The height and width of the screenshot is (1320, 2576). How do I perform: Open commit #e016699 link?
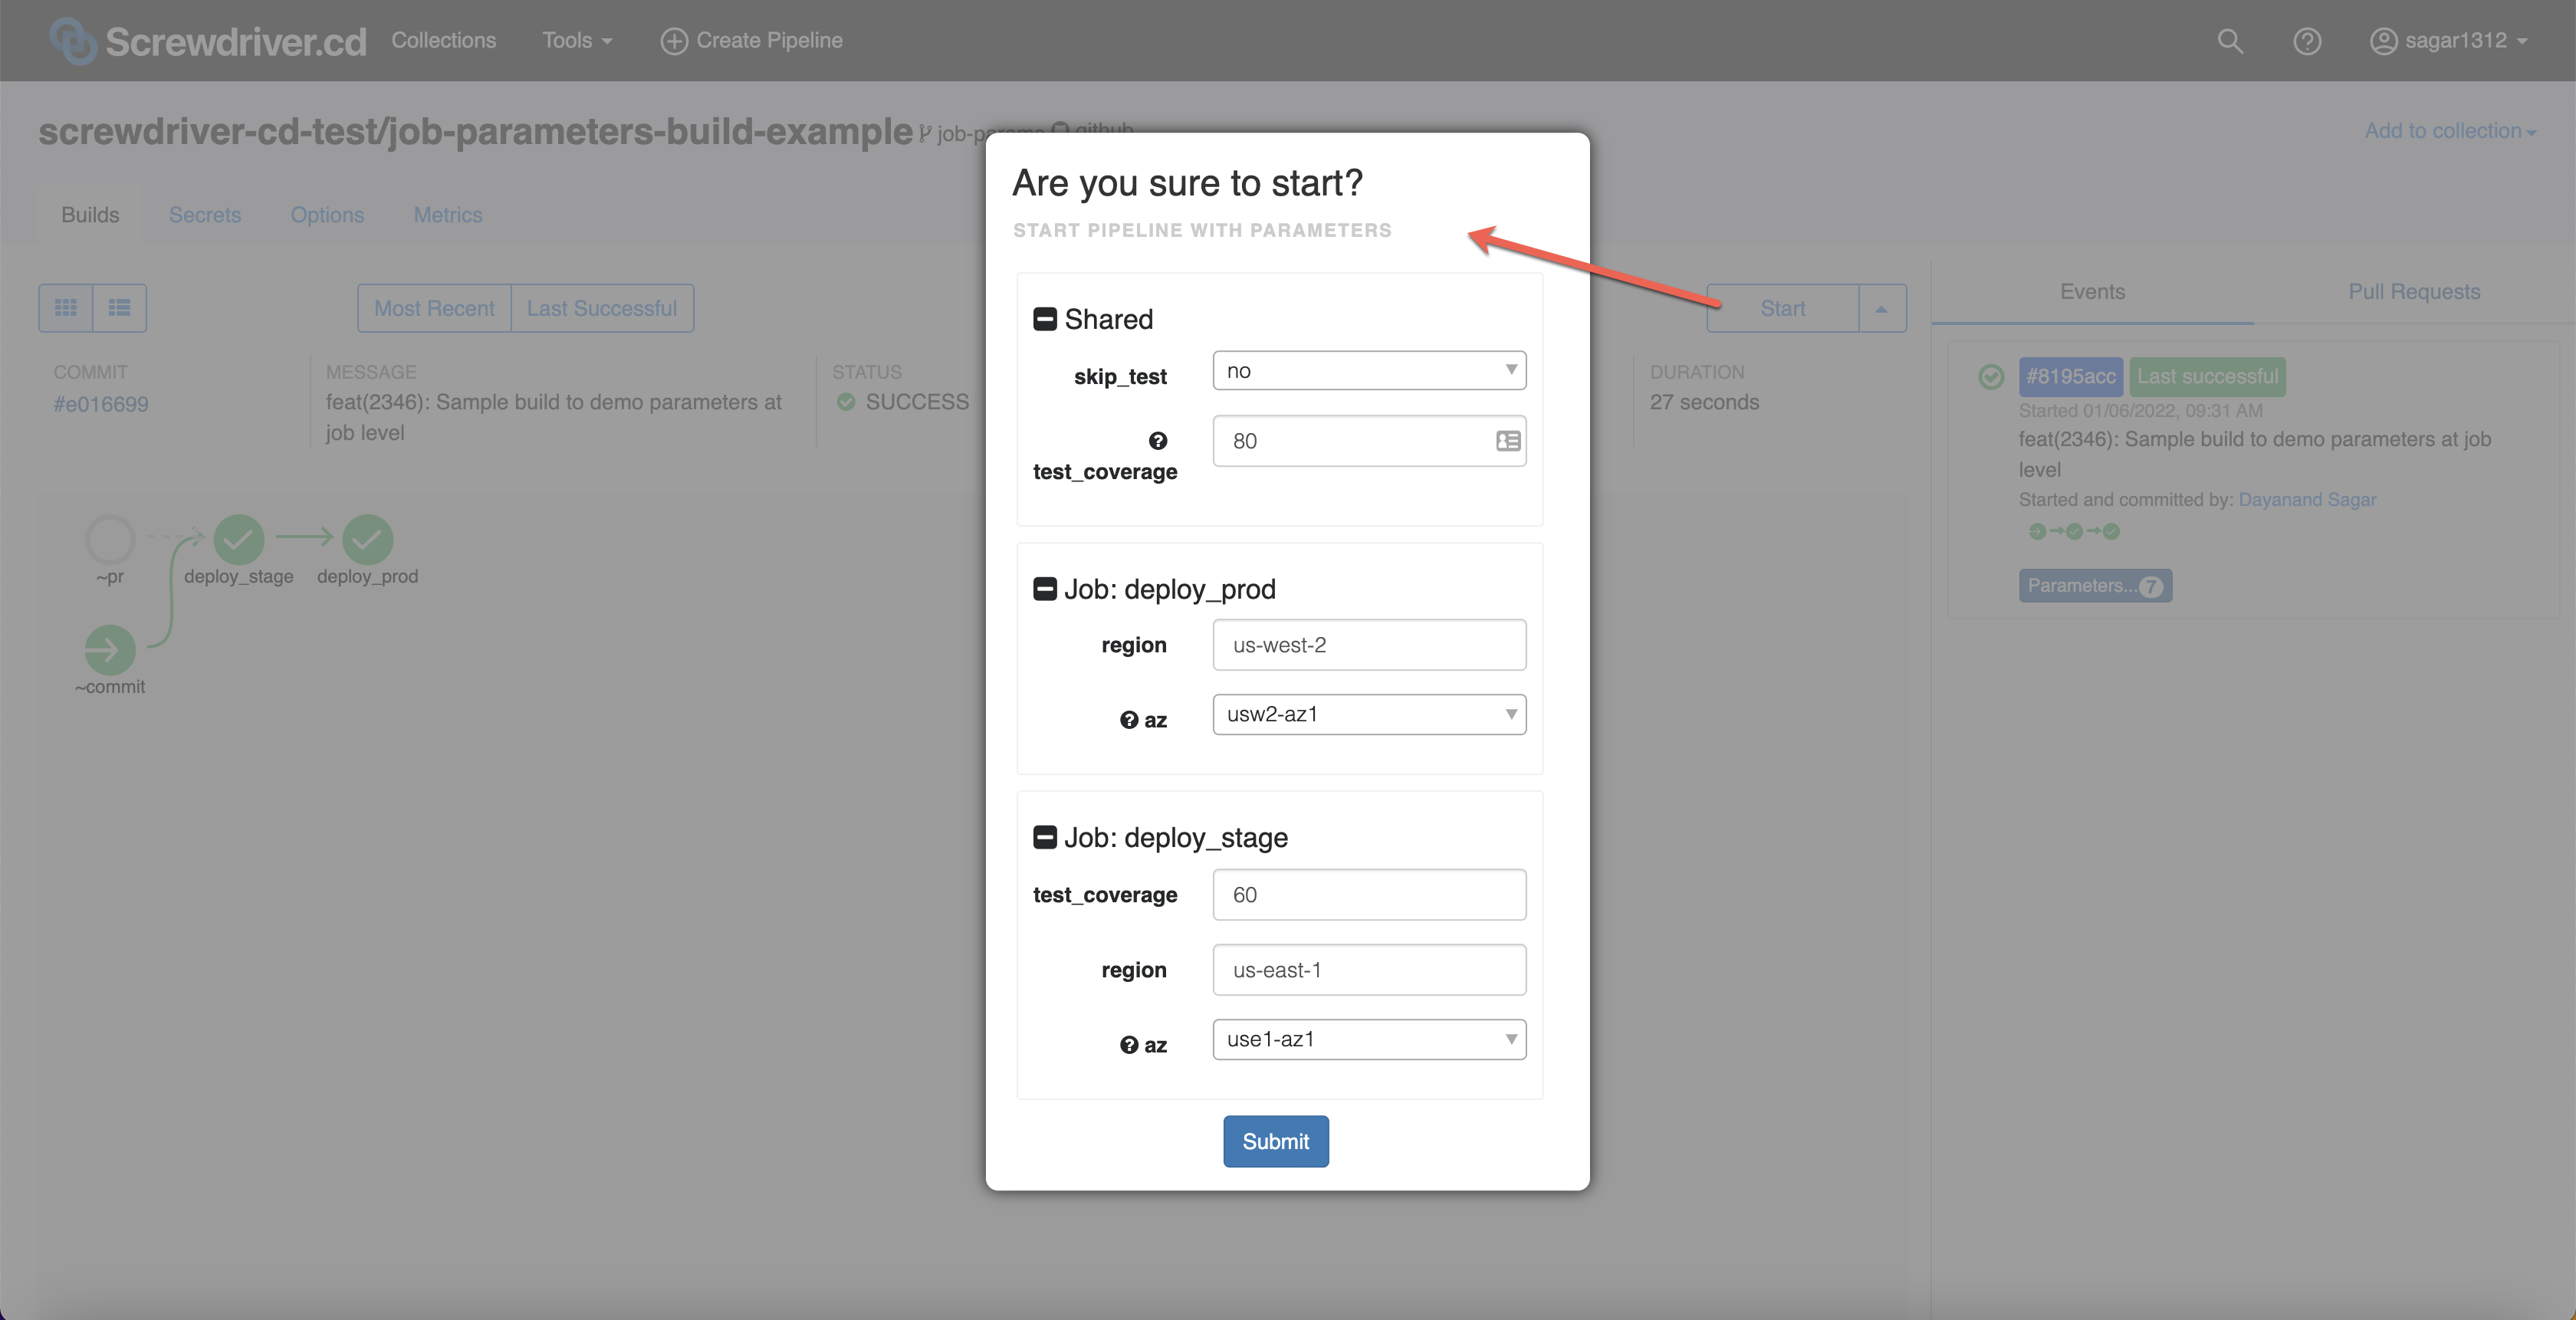[101, 404]
